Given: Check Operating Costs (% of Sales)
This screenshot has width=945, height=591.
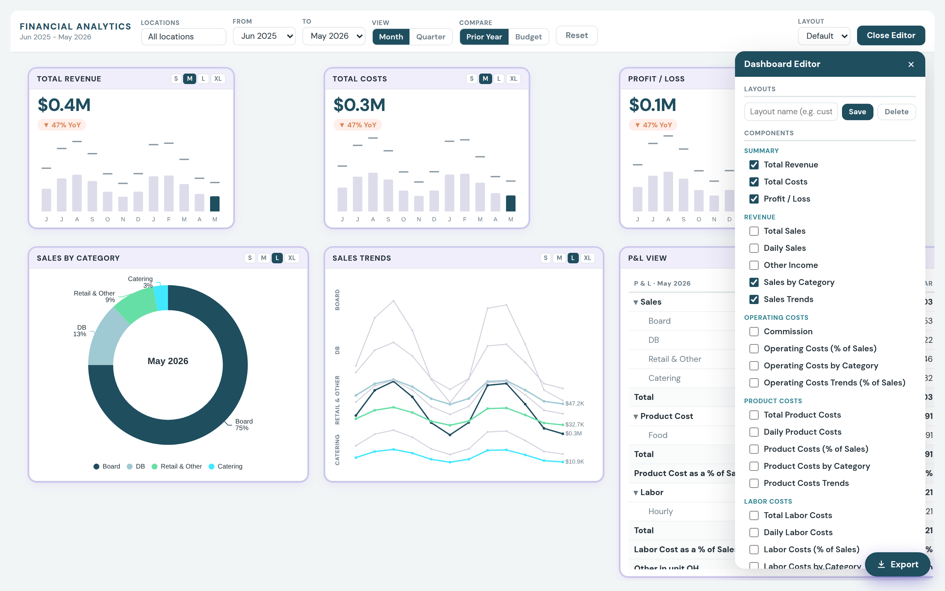Looking at the screenshot, I should click(x=754, y=349).
